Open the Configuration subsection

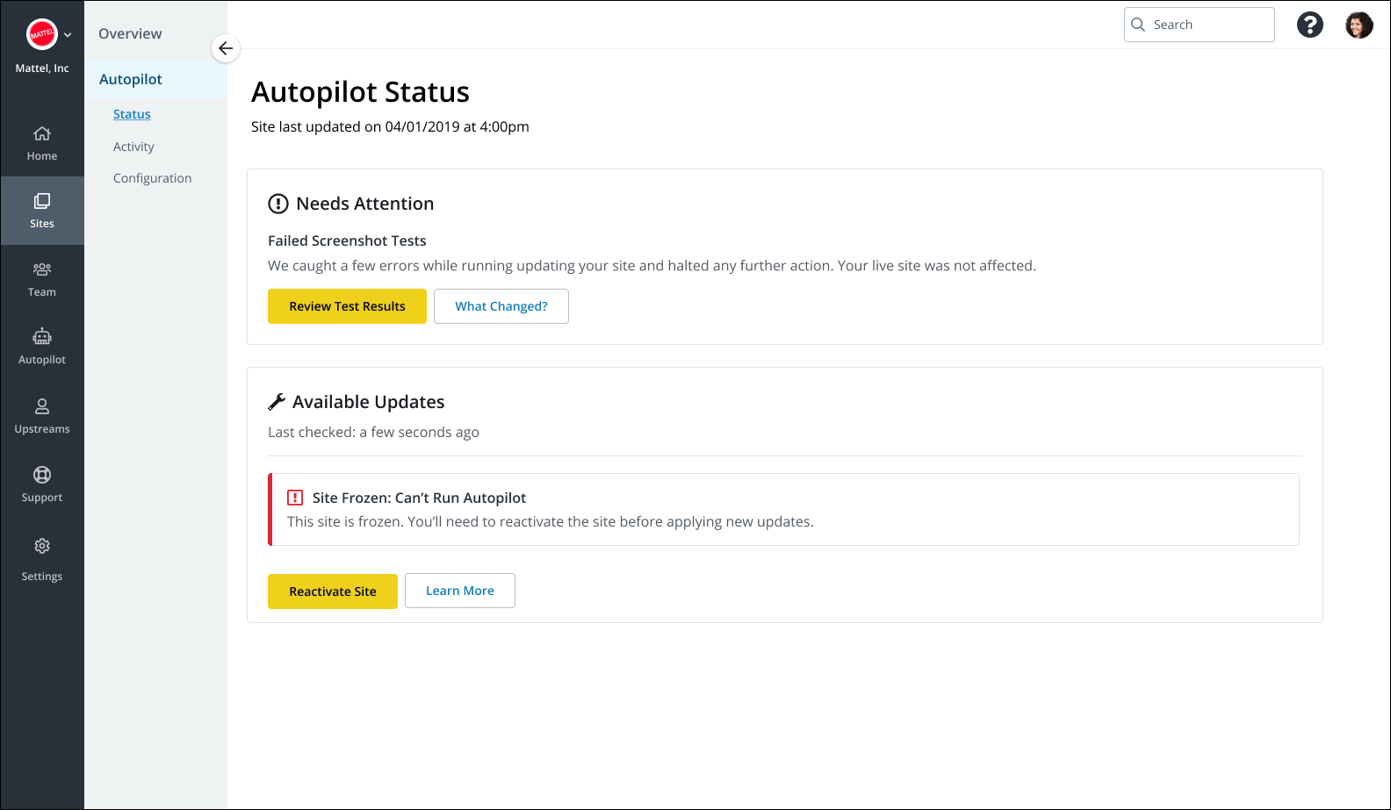point(152,178)
